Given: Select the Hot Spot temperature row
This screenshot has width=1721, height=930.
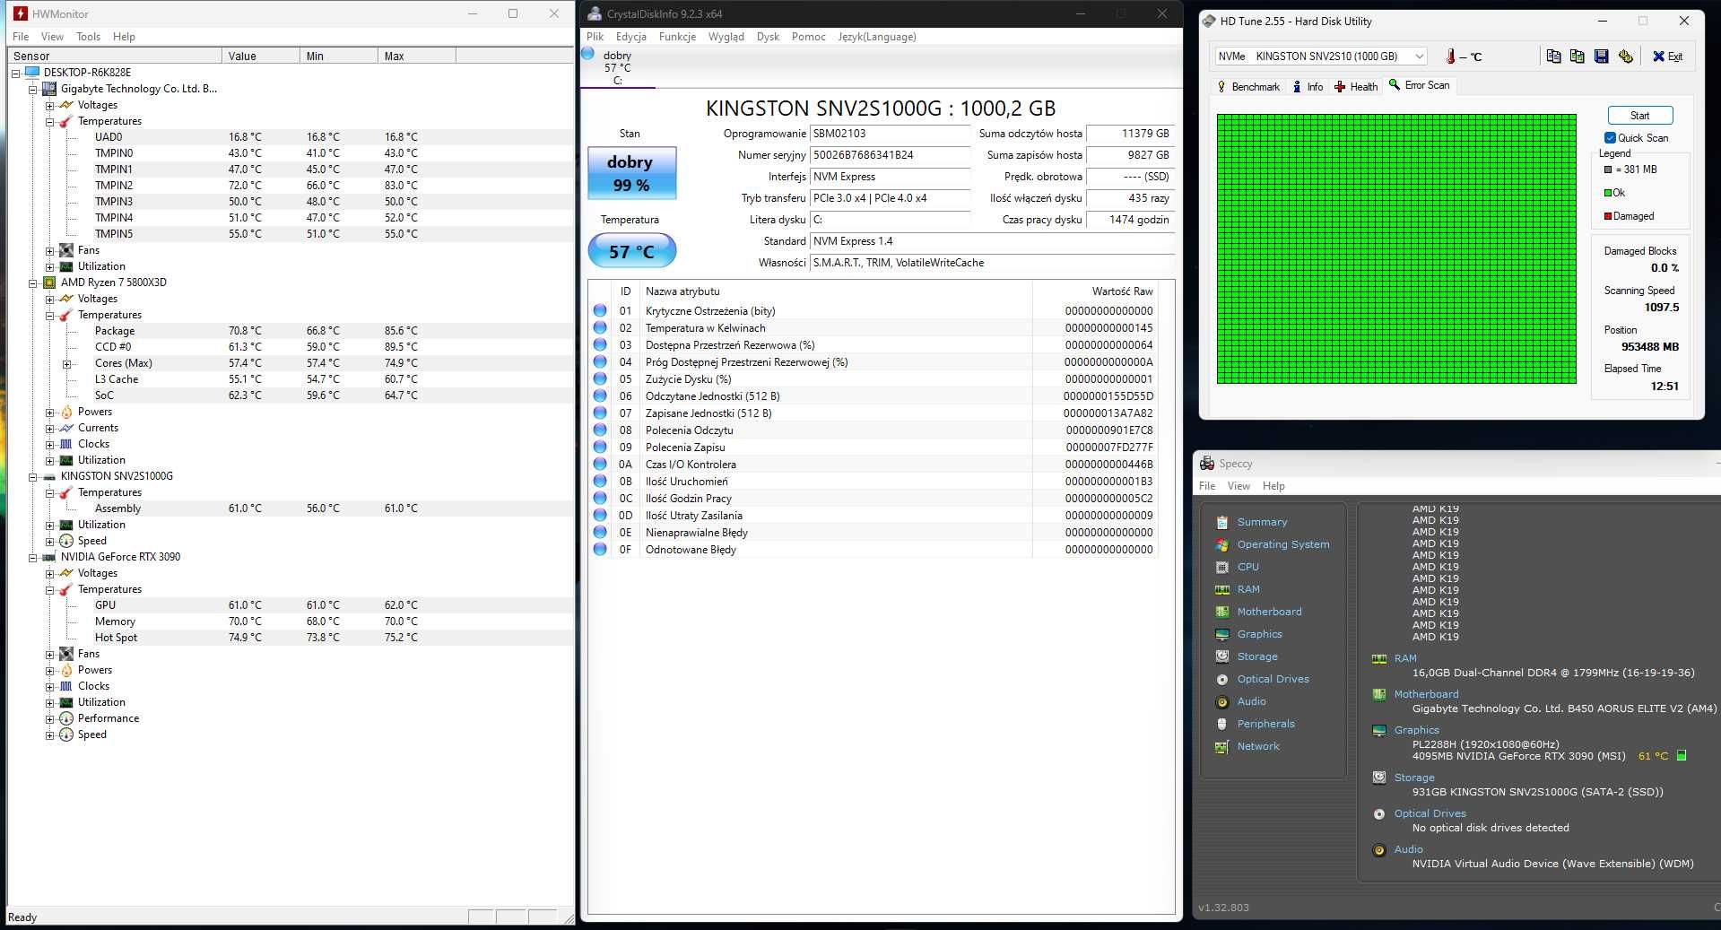Looking at the screenshot, I should [x=291, y=638].
